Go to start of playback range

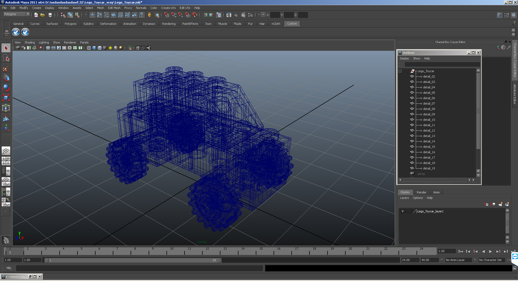(461, 252)
